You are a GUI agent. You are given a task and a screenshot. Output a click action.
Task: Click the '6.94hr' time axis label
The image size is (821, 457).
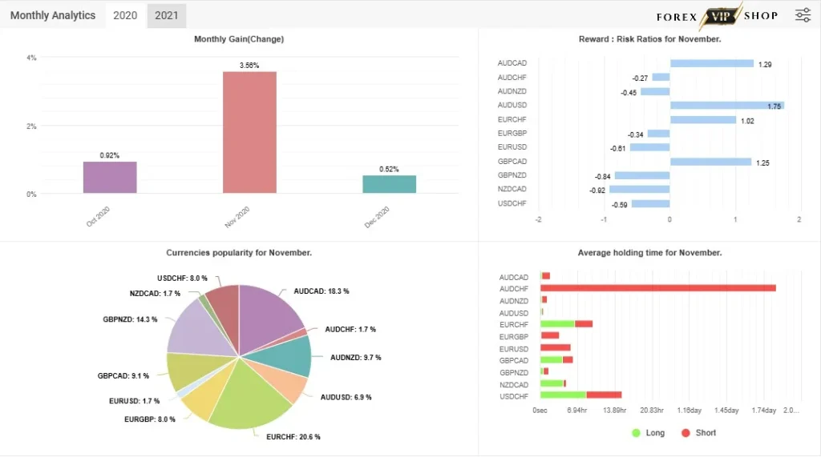click(577, 411)
